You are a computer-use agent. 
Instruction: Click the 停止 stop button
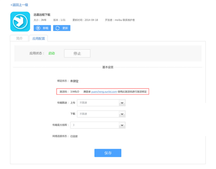77,54
